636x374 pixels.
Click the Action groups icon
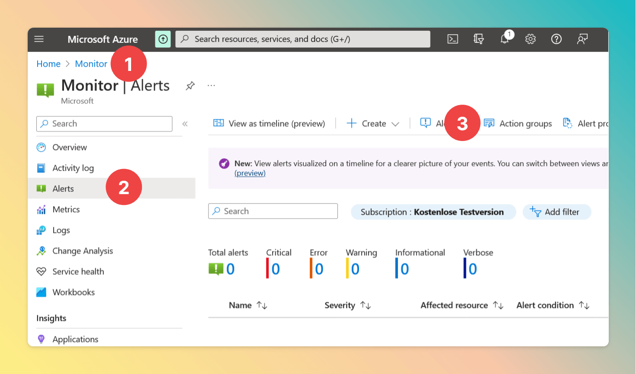489,124
